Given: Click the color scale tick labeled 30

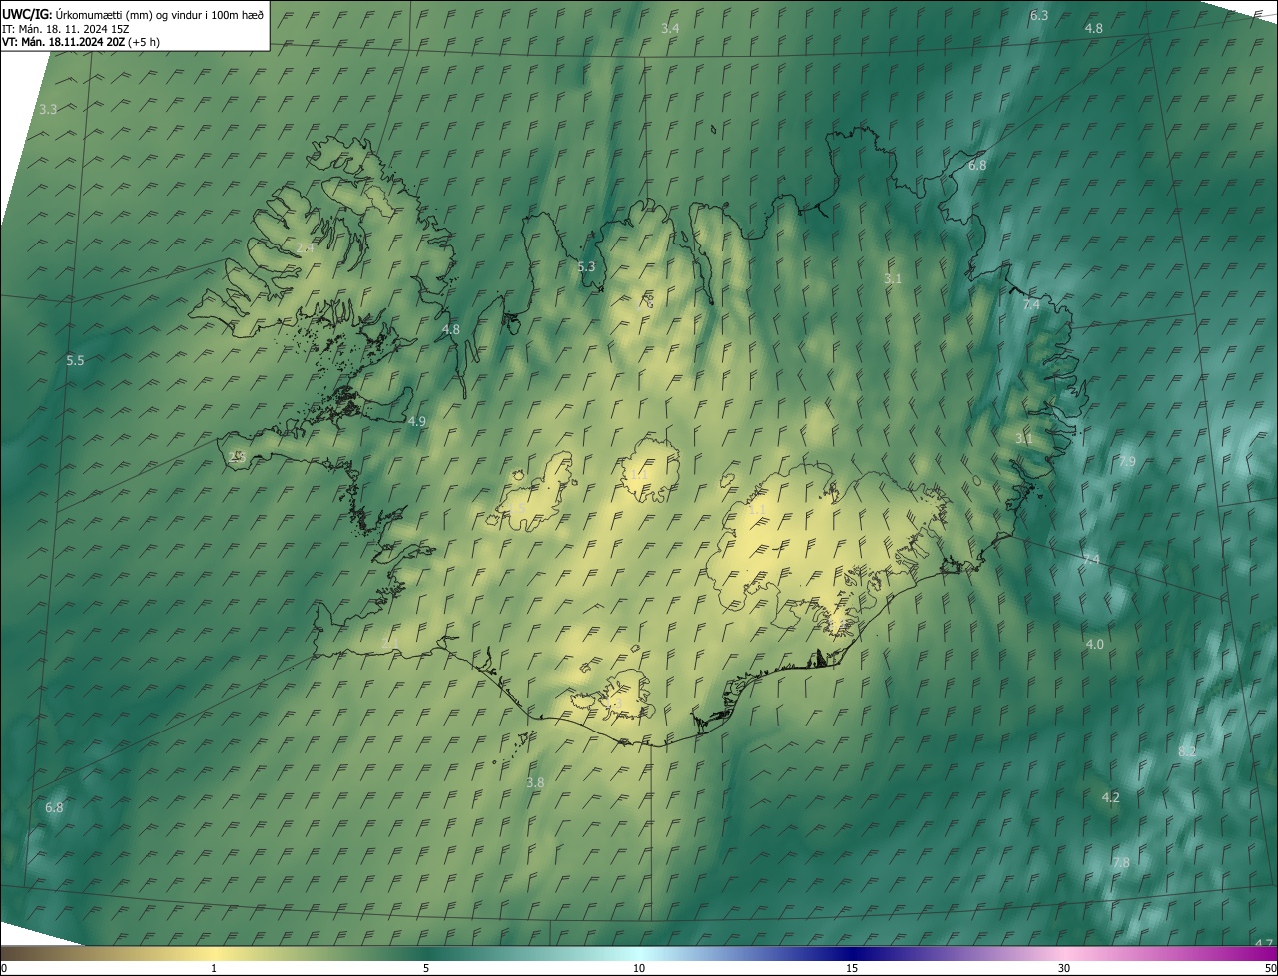Looking at the screenshot, I should click(x=1064, y=969).
